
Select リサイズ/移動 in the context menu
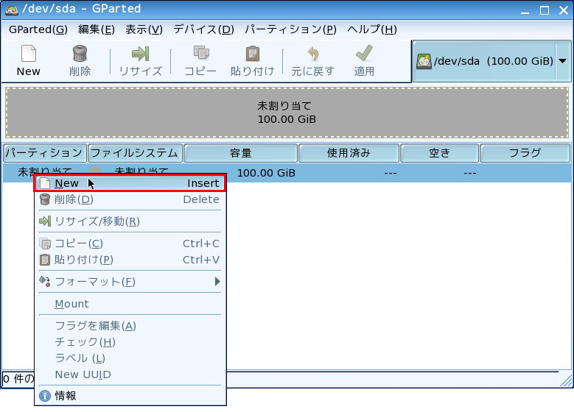pyautogui.click(x=97, y=221)
